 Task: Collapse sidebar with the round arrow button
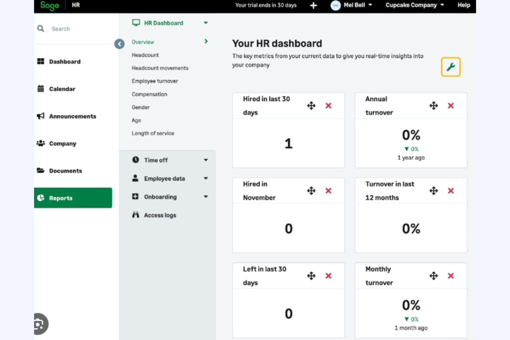click(119, 44)
